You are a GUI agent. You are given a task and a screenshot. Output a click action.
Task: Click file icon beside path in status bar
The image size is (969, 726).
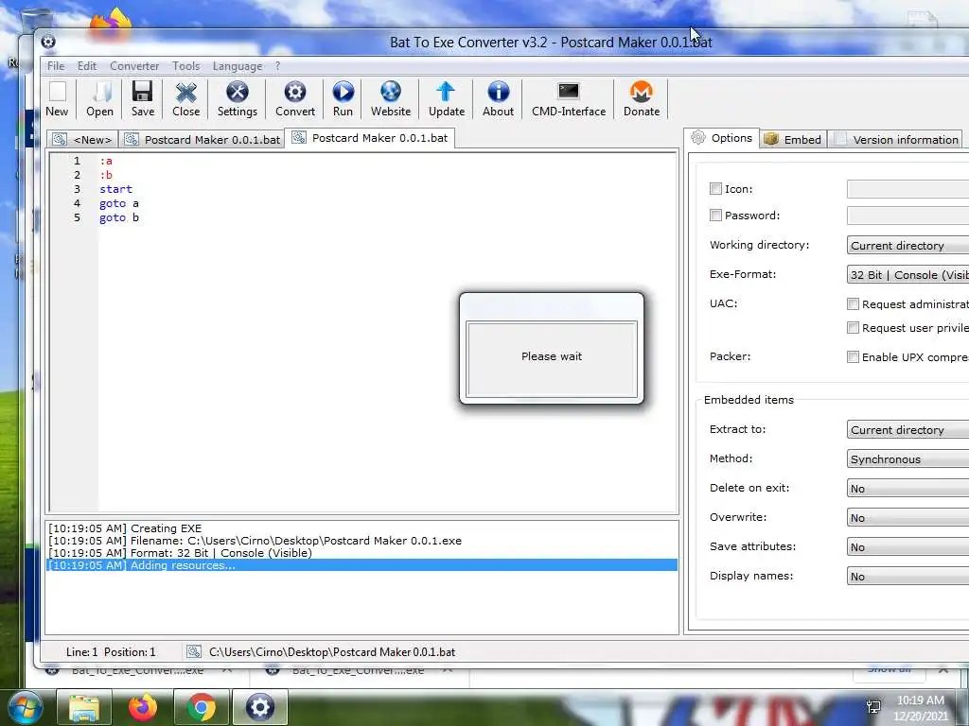pos(193,651)
